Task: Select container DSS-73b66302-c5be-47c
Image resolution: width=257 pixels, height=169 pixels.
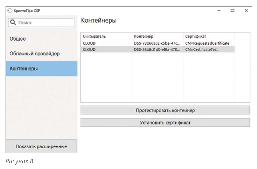Action: tap(157, 43)
